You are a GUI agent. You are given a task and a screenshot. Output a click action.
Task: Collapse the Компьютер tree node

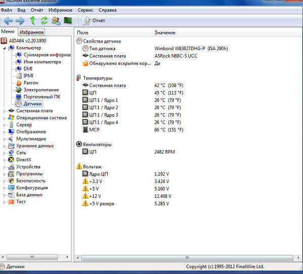click(4, 48)
